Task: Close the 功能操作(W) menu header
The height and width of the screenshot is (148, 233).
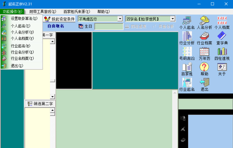Action: 12,12
